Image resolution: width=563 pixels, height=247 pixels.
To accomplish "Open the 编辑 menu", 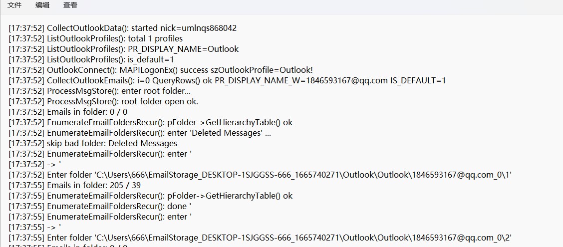I will coord(42,5).
